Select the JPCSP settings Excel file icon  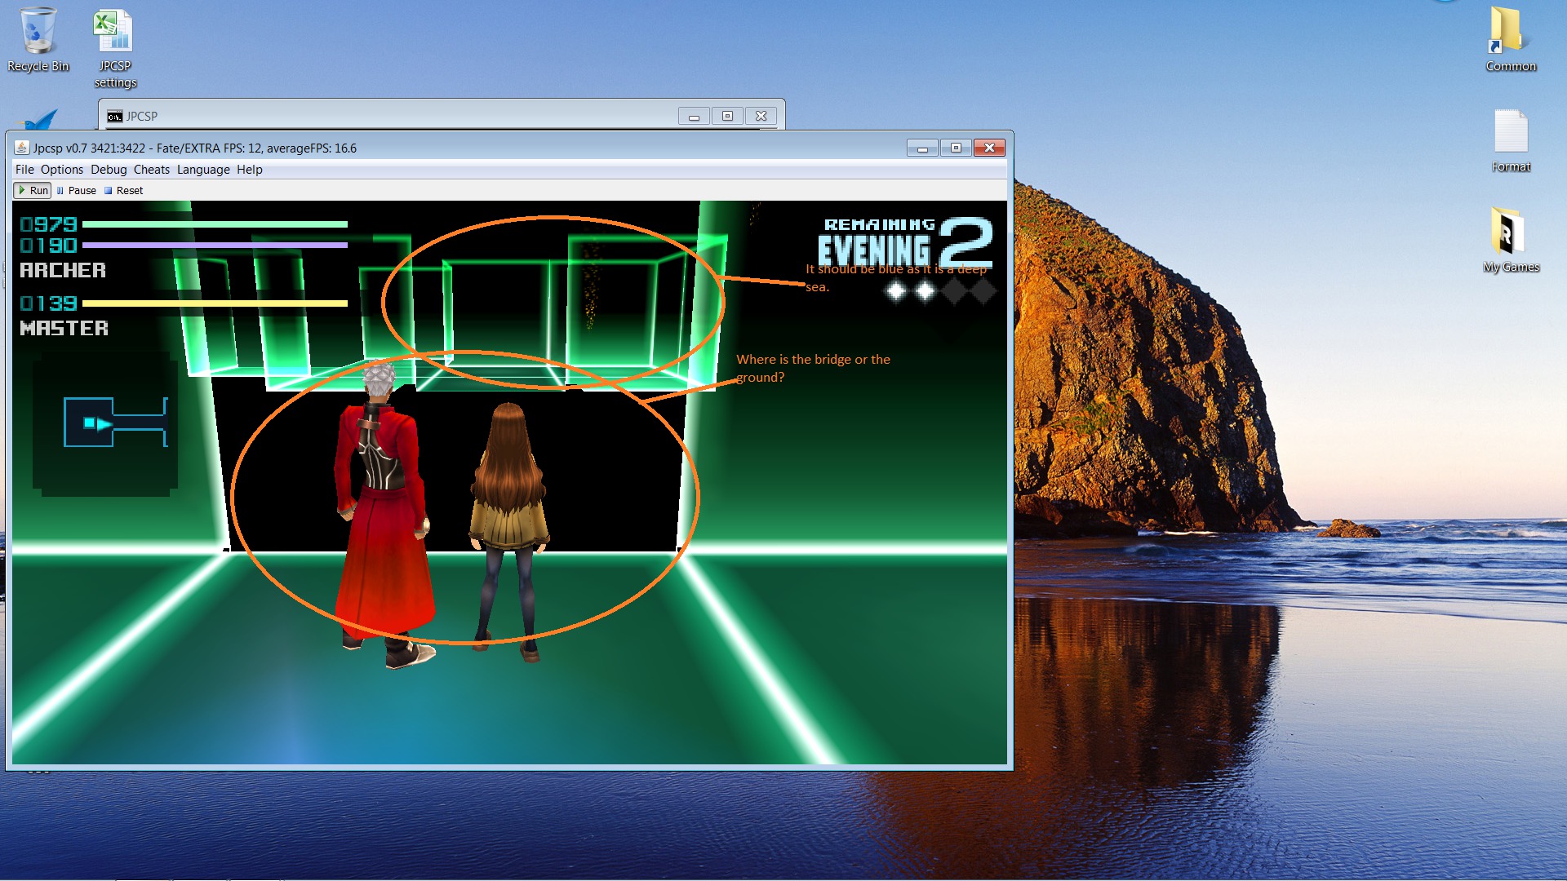[115, 48]
